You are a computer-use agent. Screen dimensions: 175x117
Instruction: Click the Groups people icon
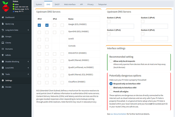(3, 36)
